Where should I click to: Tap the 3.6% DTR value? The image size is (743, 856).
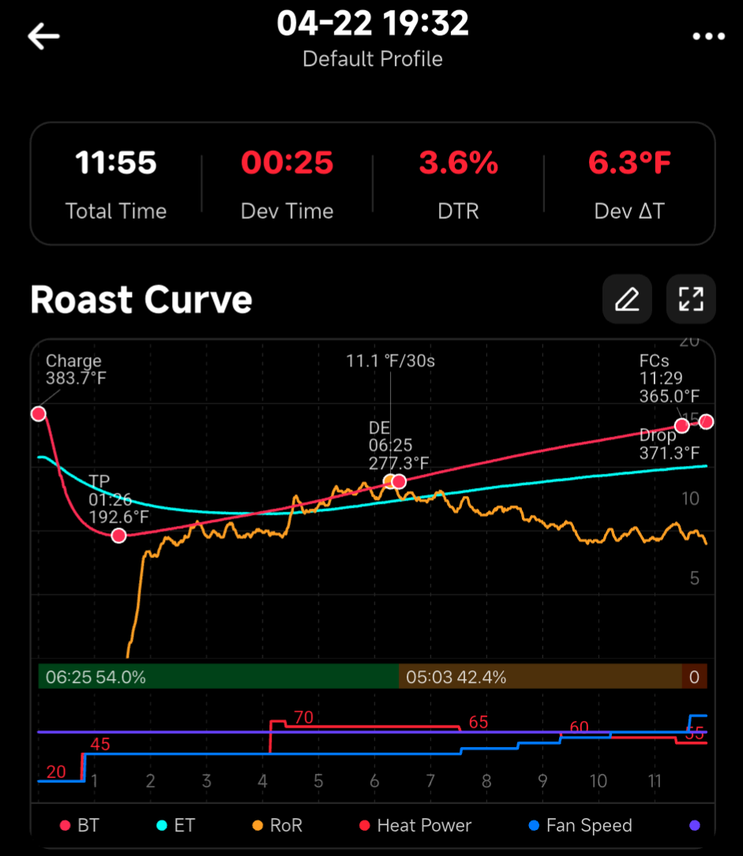click(459, 163)
